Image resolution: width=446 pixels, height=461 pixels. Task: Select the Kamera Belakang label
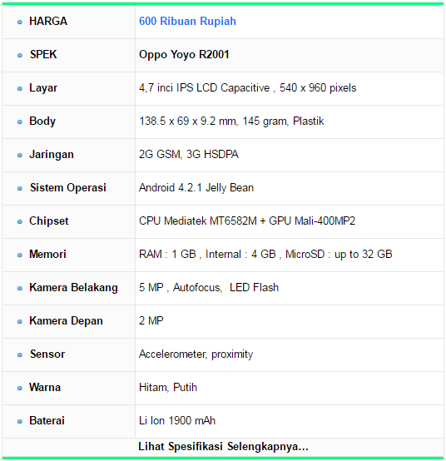(73, 288)
